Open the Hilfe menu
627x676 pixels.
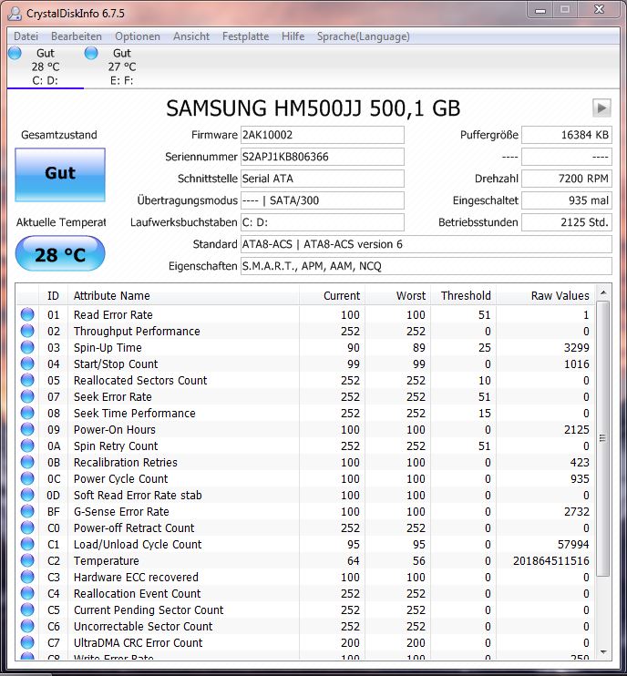(x=293, y=36)
